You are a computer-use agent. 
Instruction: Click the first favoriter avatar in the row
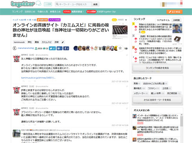tap(76, 48)
